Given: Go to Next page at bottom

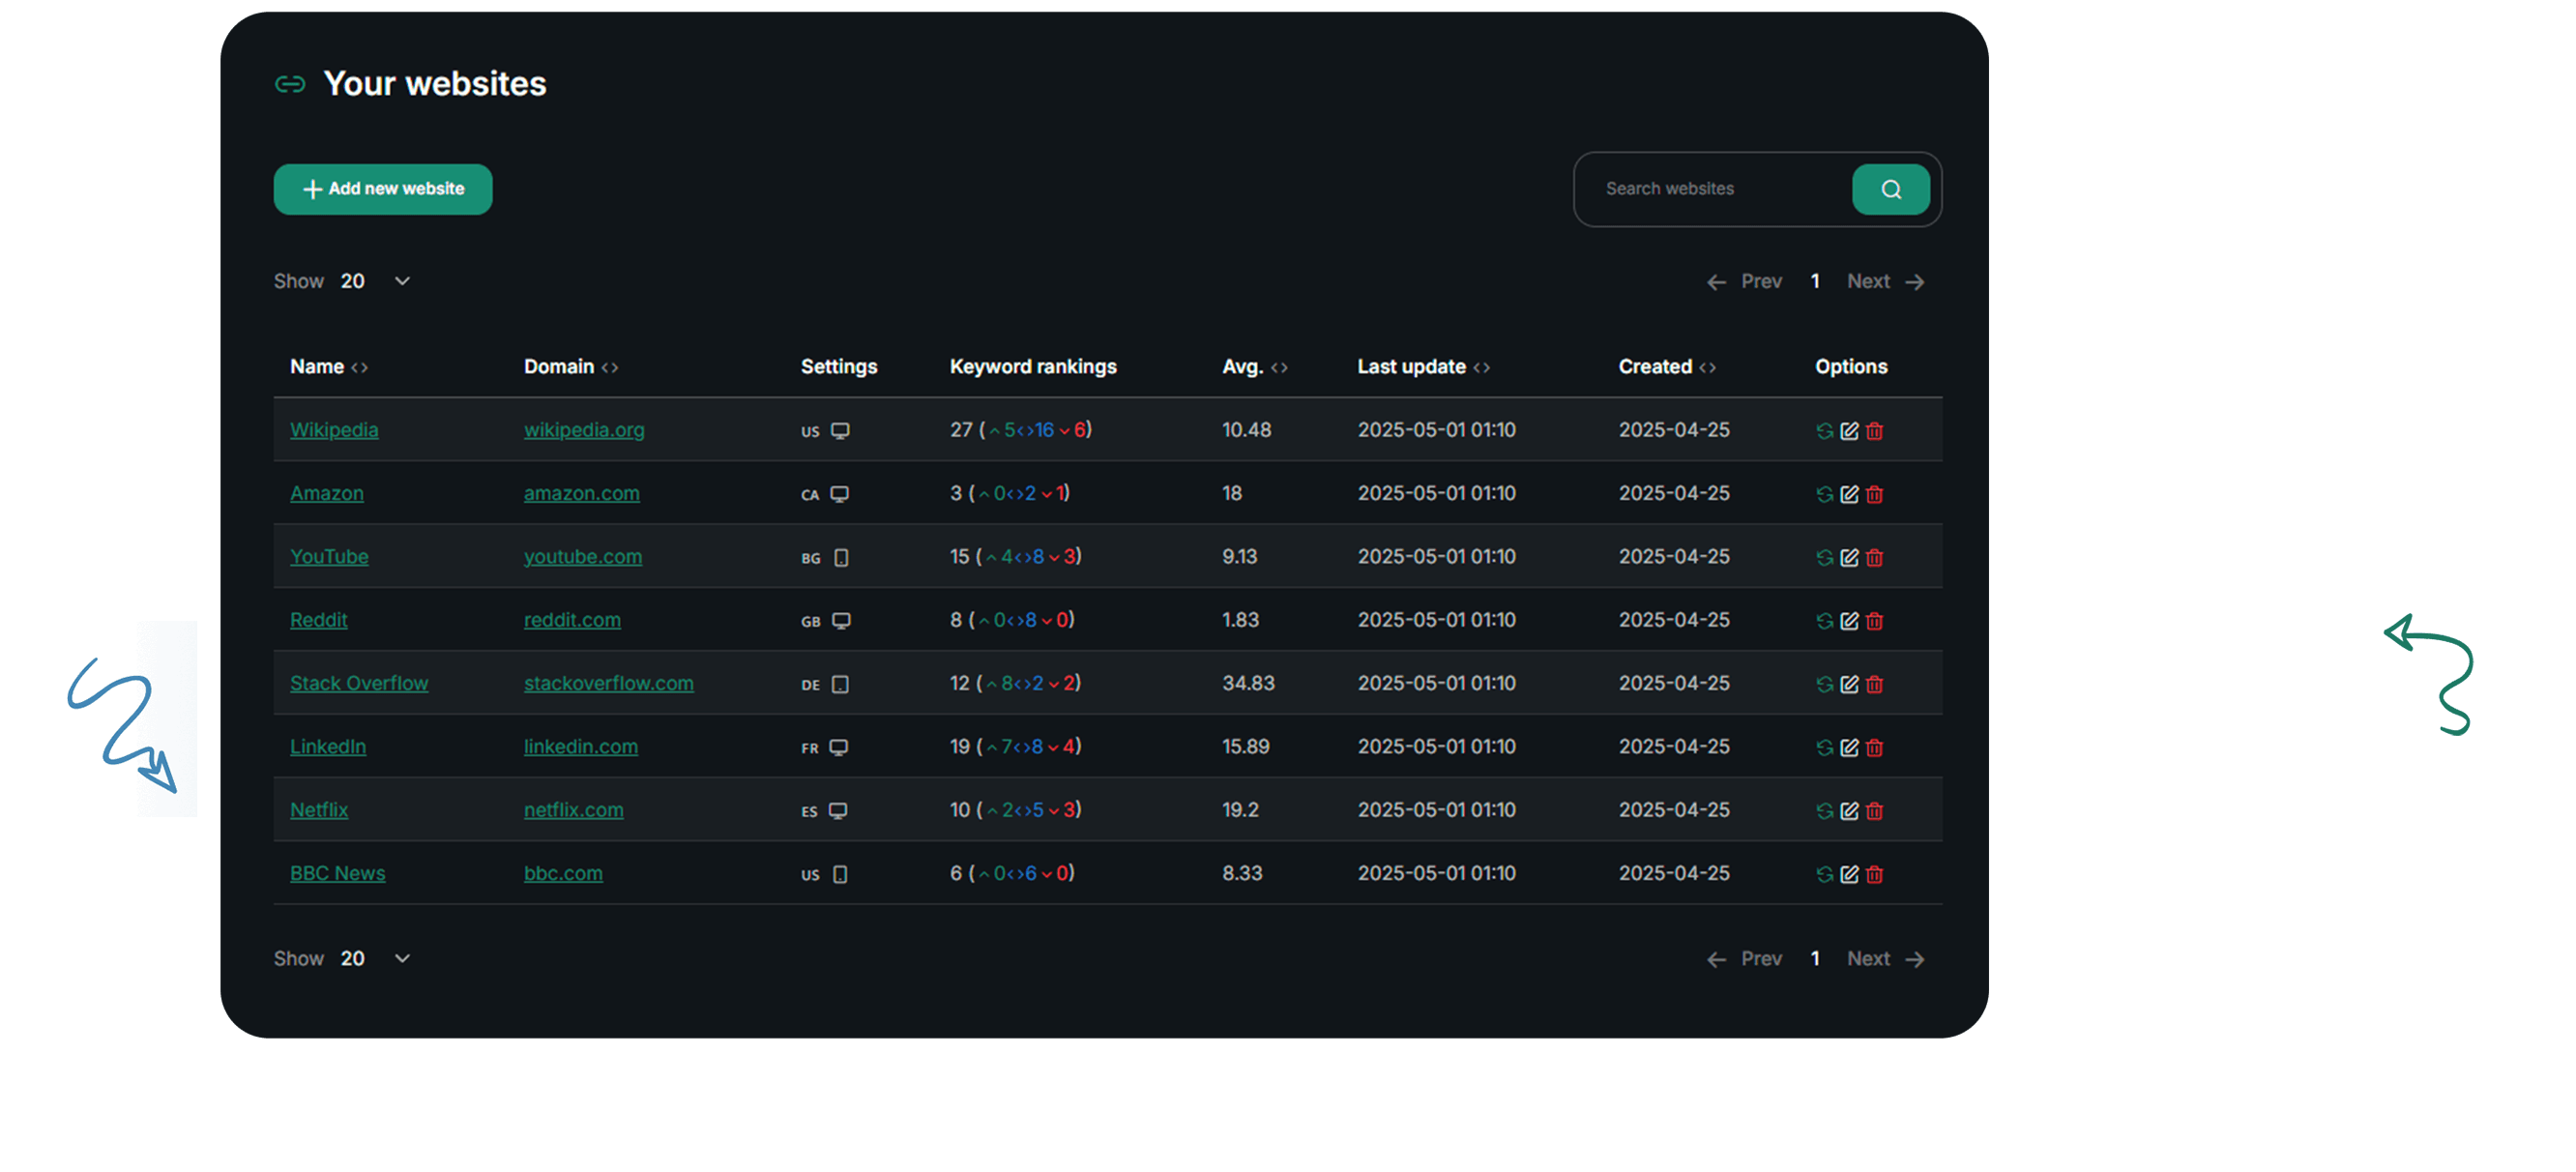Looking at the screenshot, I should pos(1885,959).
